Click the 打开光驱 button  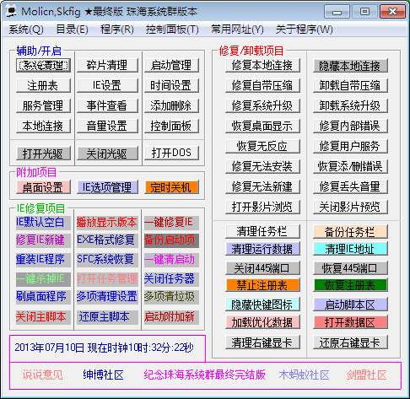click(43, 154)
